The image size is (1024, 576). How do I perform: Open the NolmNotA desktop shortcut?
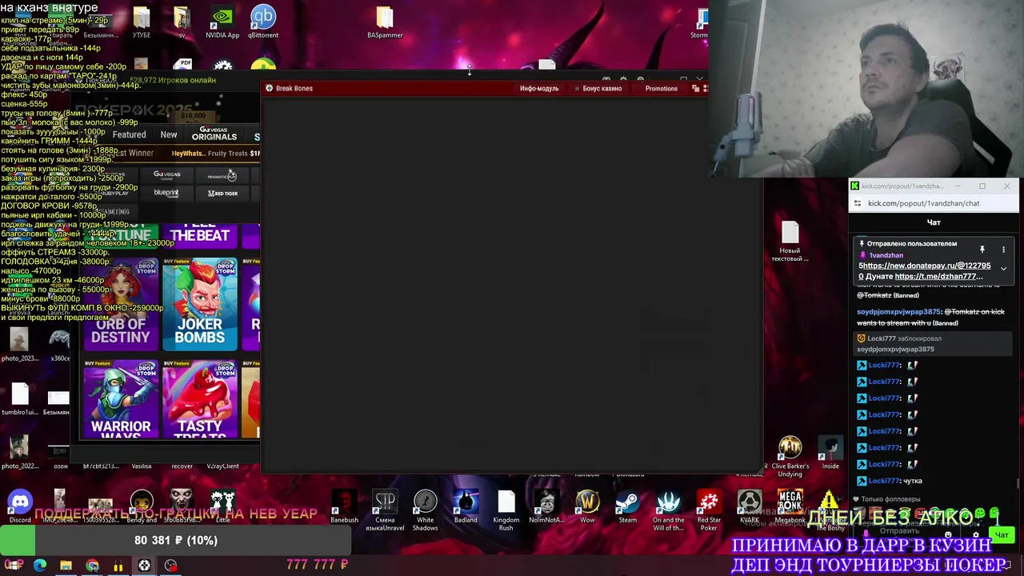pos(546,507)
